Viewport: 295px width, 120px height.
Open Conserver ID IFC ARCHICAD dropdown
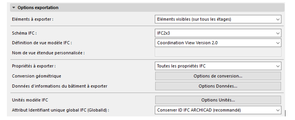218,110
